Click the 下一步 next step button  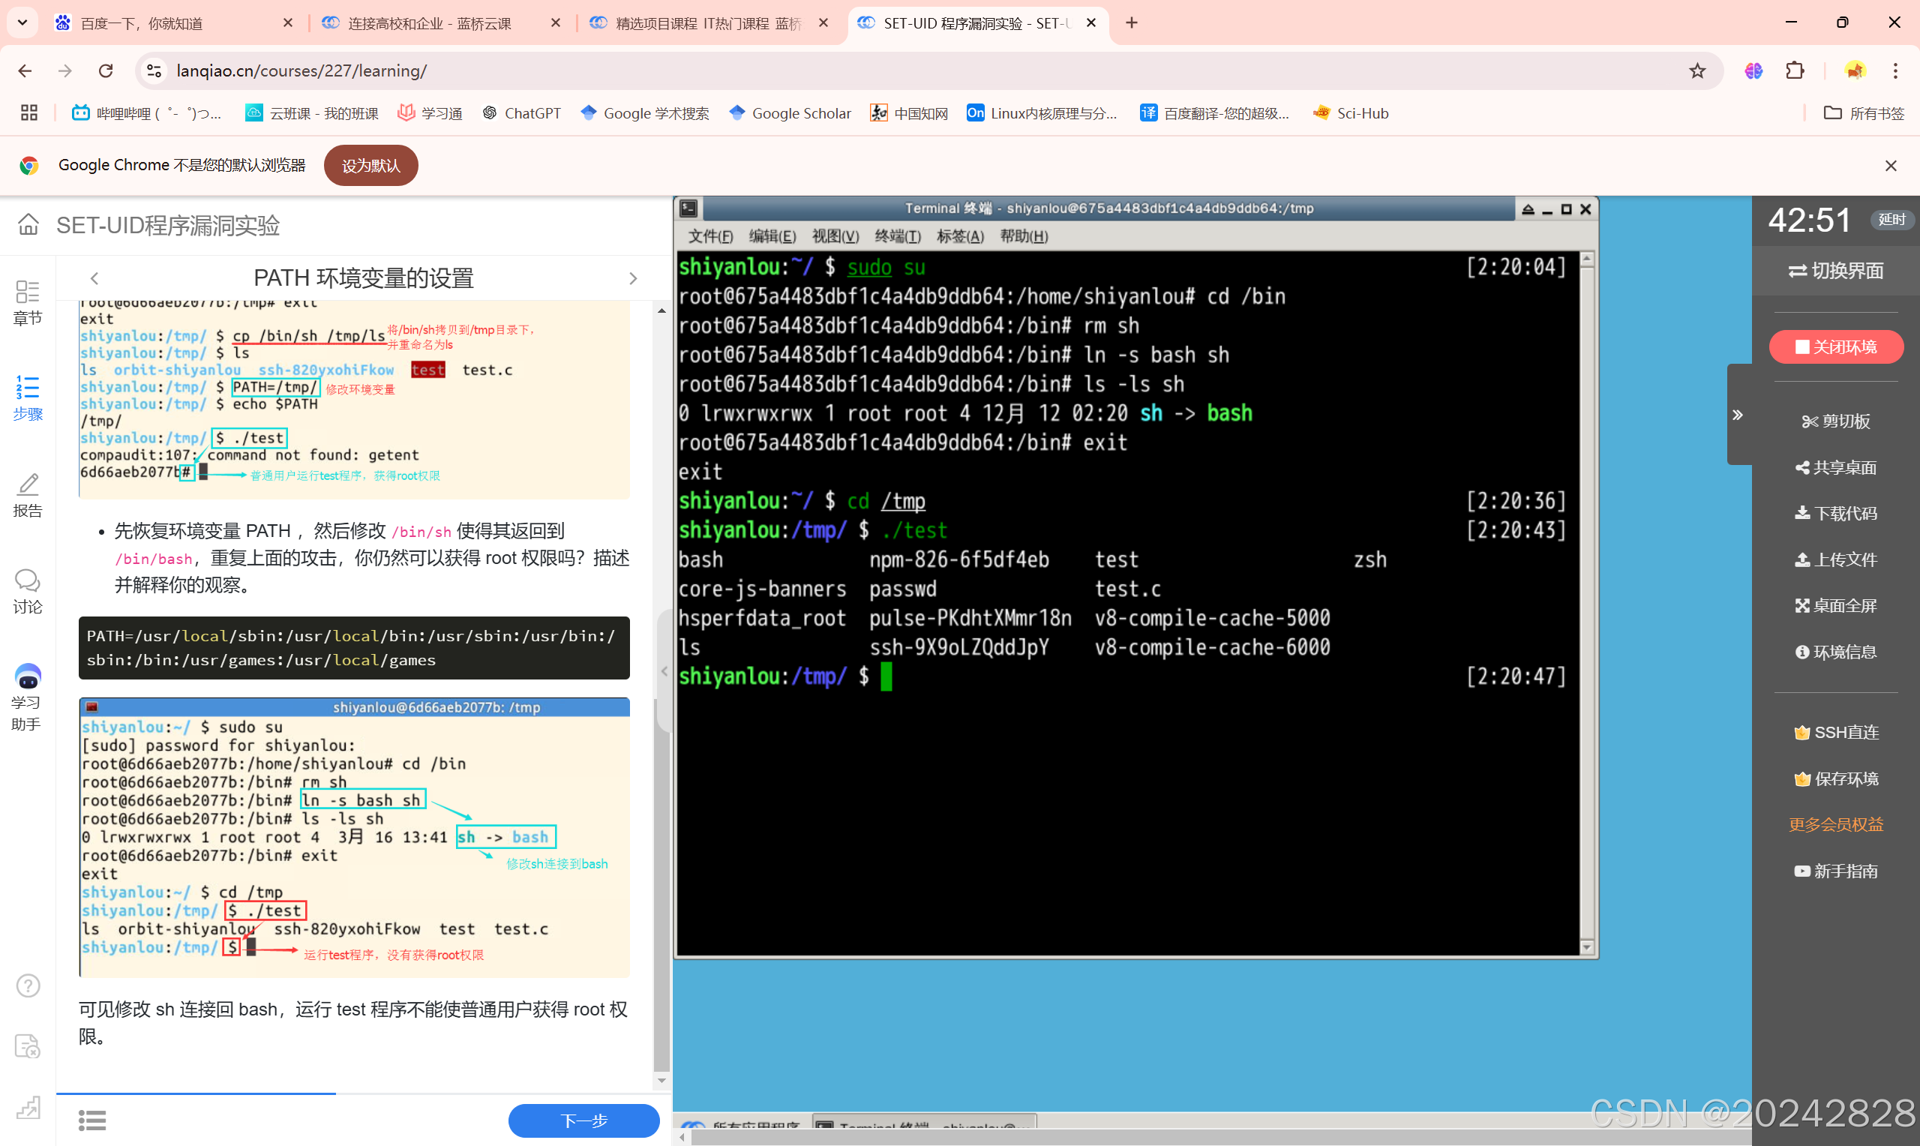click(583, 1120)
